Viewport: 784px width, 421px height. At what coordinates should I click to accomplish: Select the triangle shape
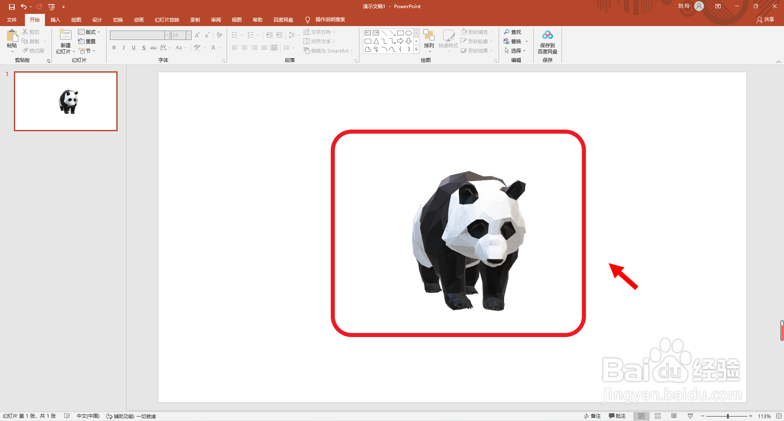coord(376,41)
